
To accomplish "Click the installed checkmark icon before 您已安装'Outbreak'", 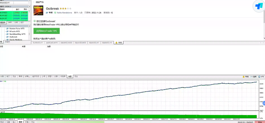I will pos(35,21).
